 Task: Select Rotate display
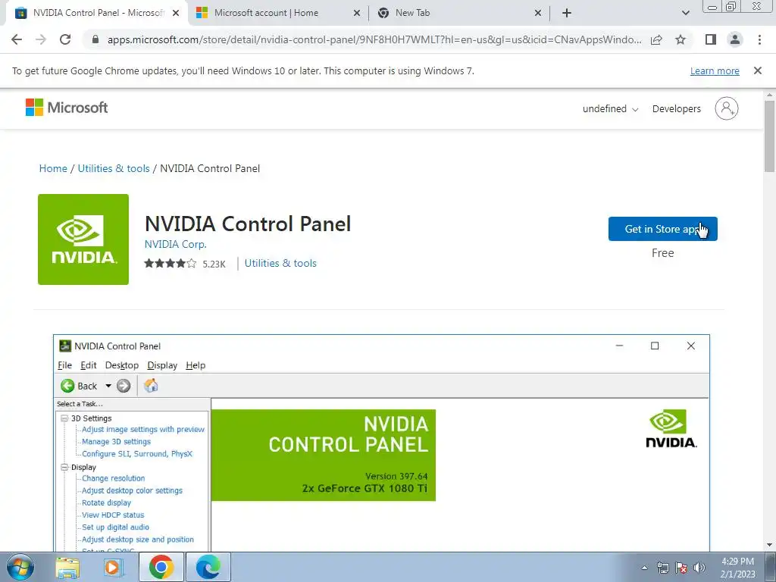pyautogui.click(x=106, y=503)
